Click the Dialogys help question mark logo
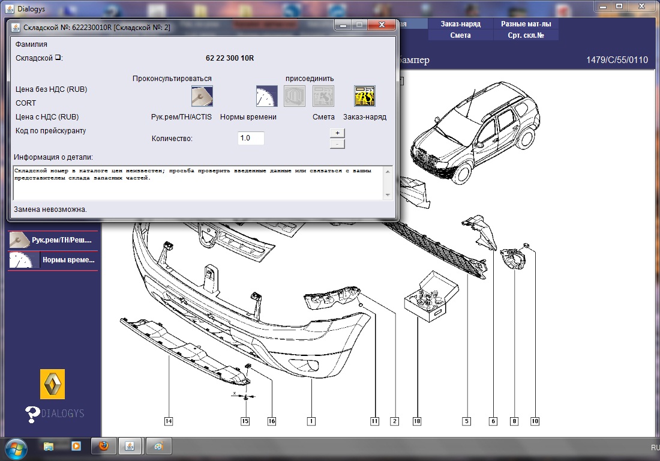 click(x=55, y=414)
